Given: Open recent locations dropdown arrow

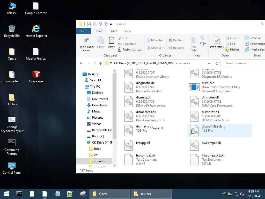Looking at the screenshot, I should 95,63.
